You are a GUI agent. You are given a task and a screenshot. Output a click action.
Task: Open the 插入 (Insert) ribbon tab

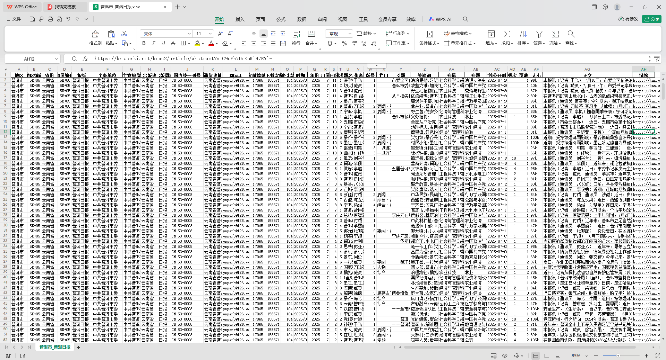240,19
